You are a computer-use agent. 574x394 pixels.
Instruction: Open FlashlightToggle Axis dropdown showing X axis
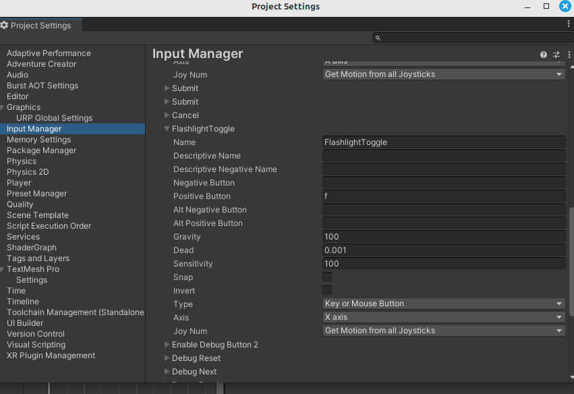444,317
